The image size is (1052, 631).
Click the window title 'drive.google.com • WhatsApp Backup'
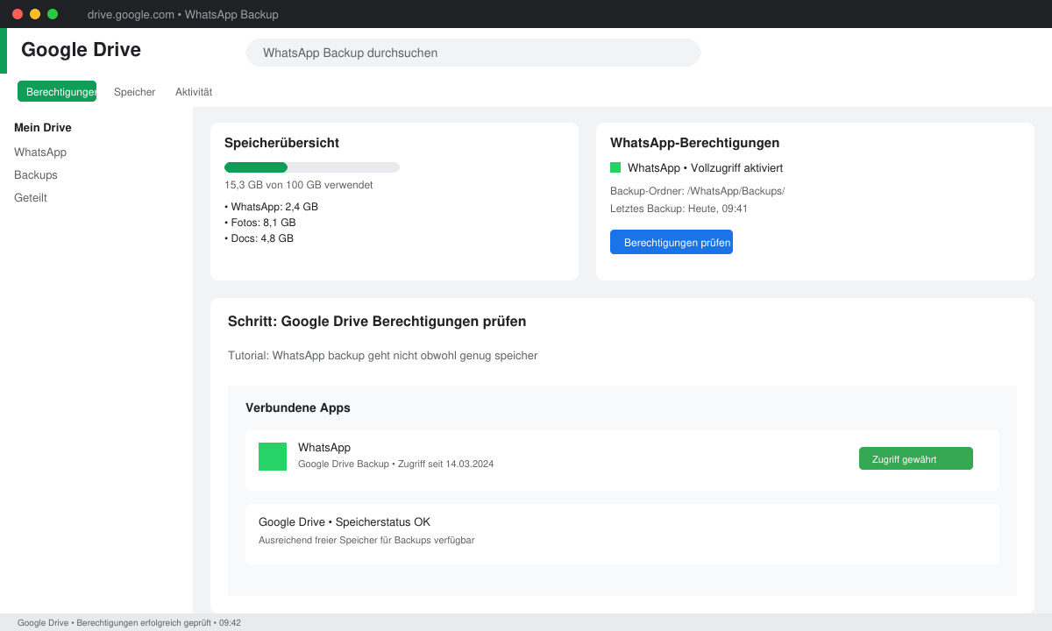(183, 15)
